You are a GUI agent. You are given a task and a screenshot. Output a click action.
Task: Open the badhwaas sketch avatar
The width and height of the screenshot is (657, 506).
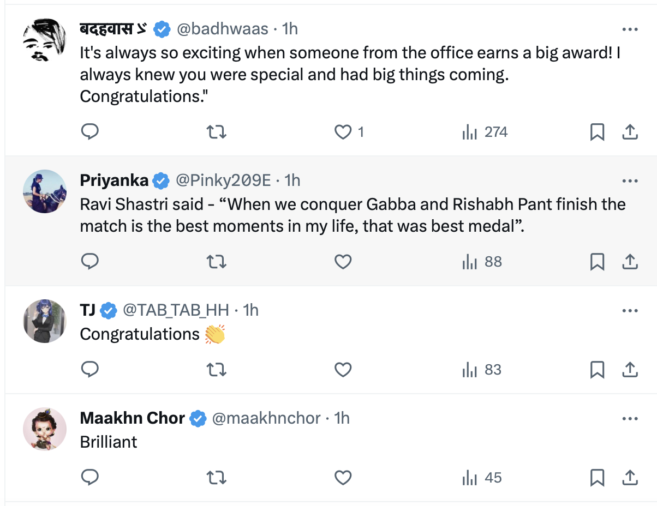tap(45, 40)
